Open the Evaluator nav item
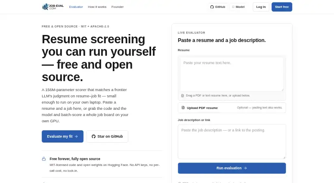Screen dimensions: 334x183 pos(76,7)
